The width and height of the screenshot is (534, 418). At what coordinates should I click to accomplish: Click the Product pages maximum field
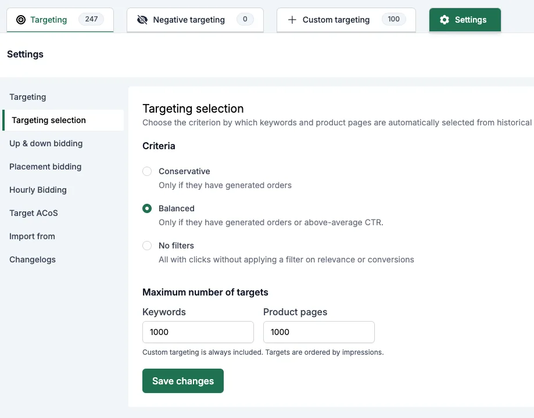pos(319,332)
